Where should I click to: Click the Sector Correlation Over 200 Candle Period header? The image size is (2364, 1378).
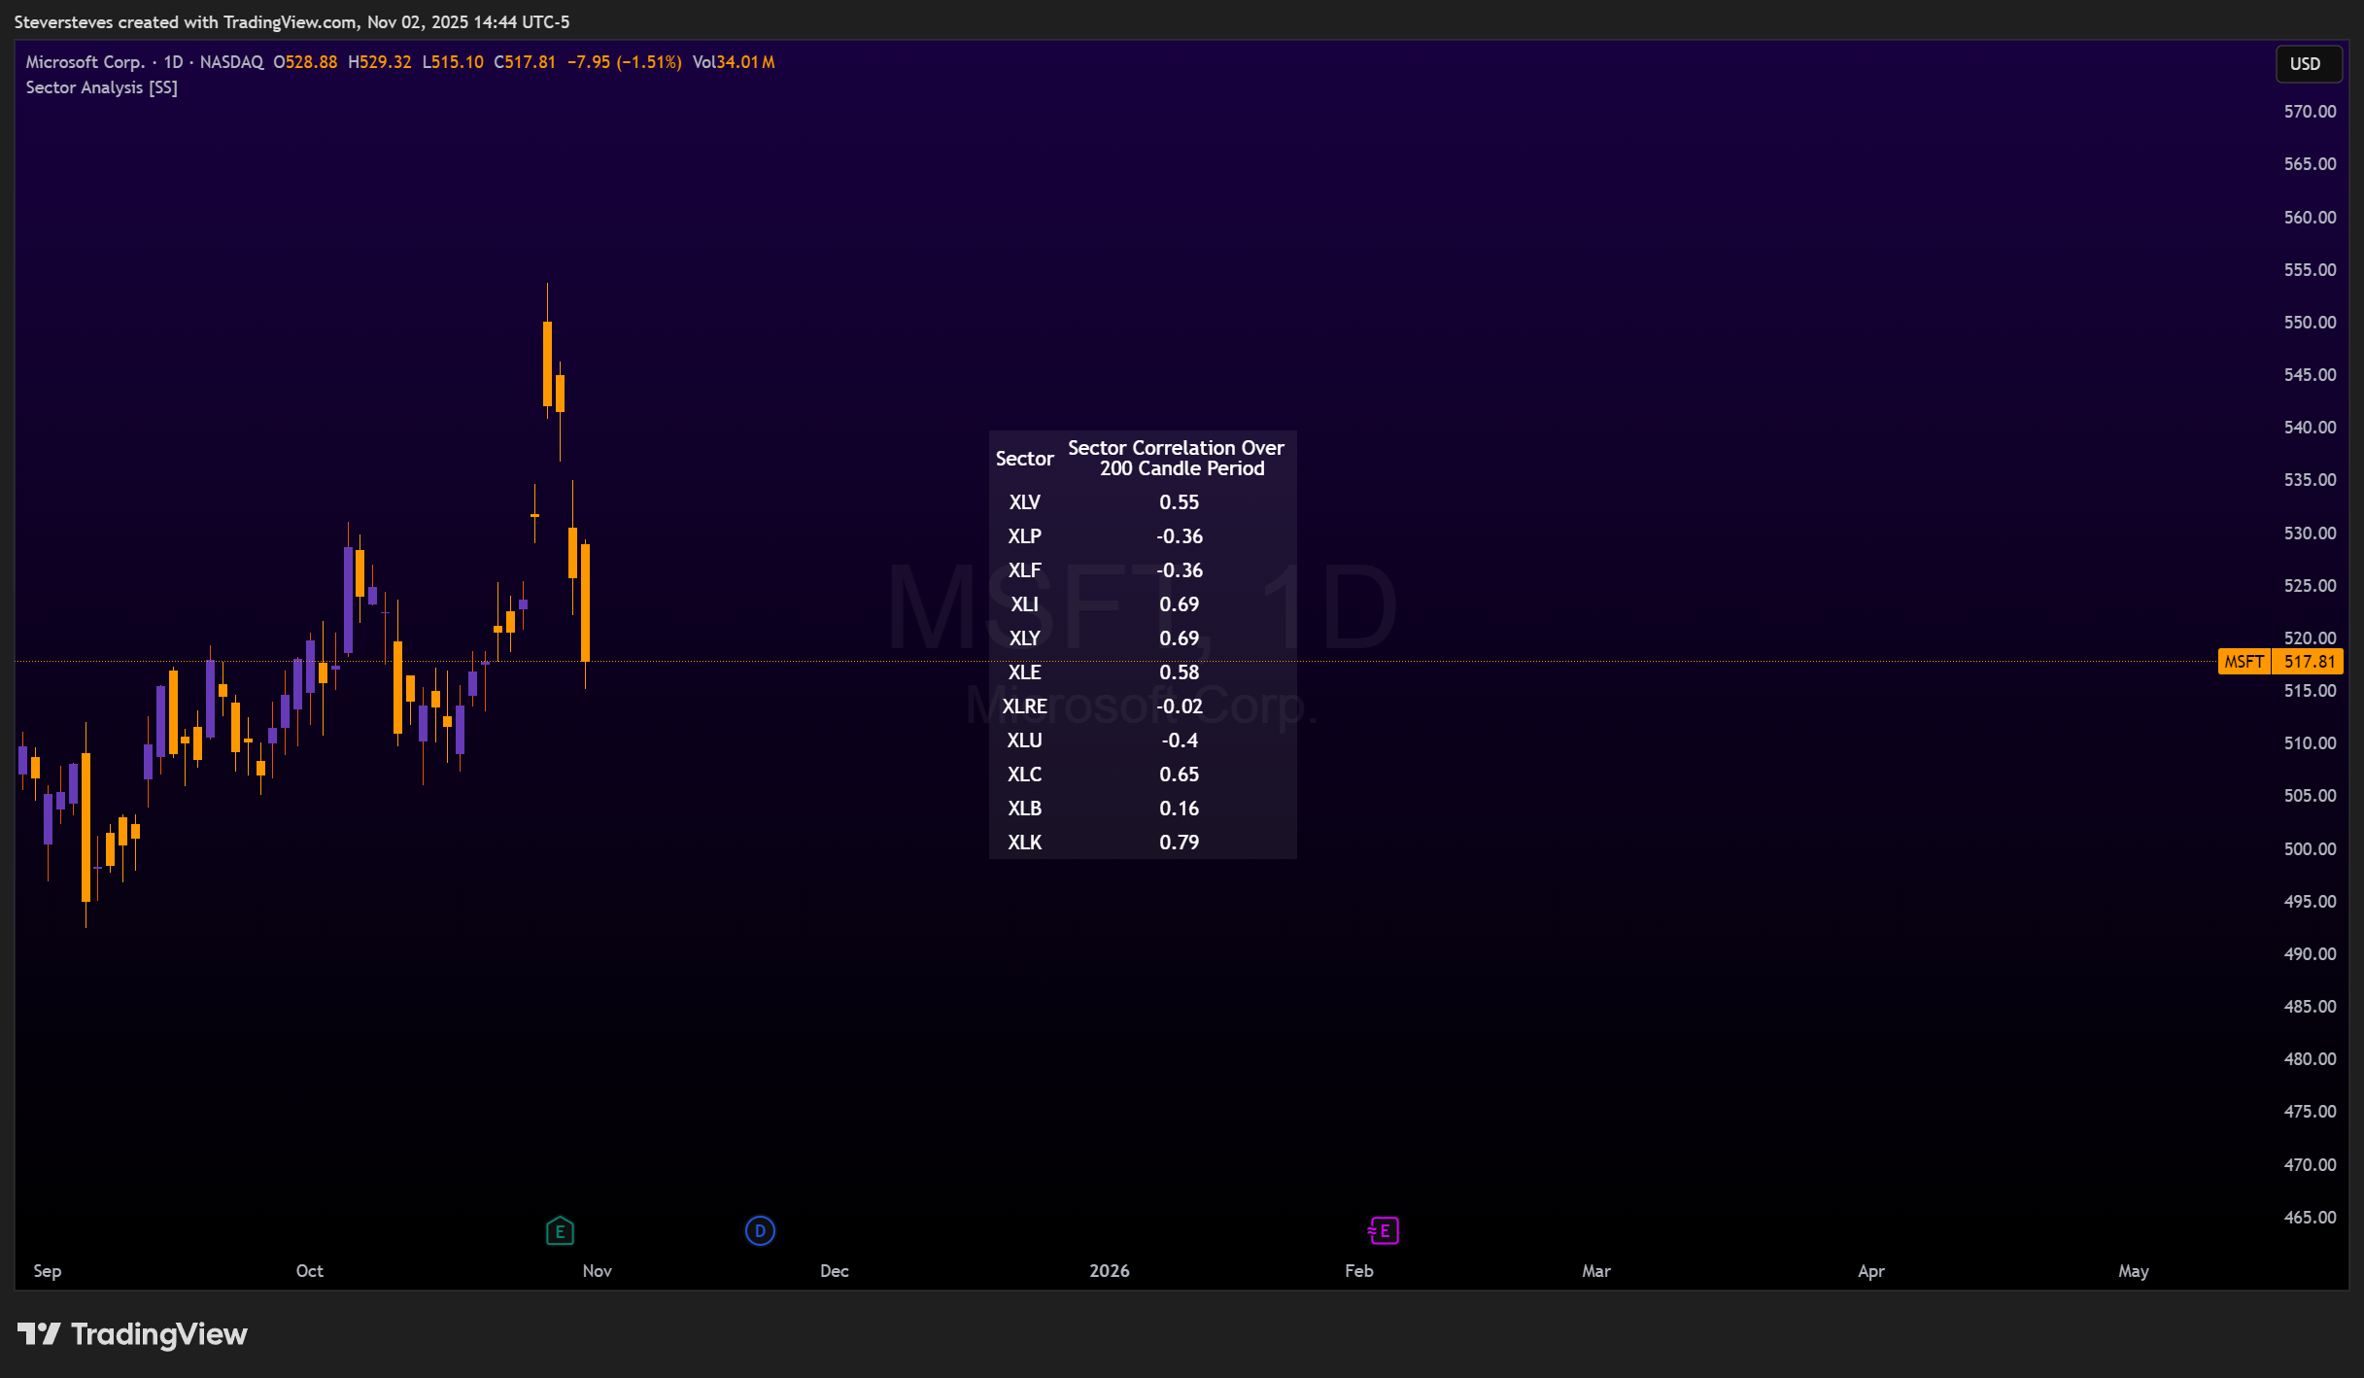(x=1177, y=458)
